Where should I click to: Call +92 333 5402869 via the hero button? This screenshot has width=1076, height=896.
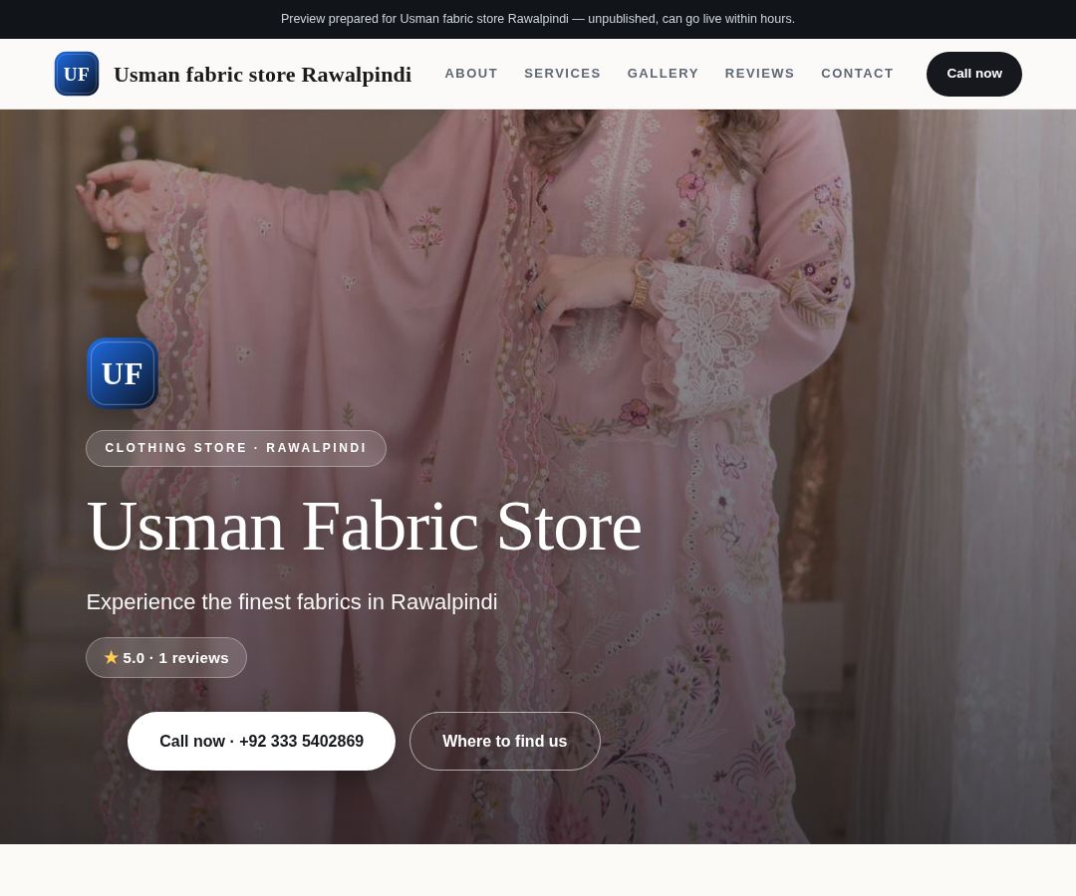(x=261, y=741)
